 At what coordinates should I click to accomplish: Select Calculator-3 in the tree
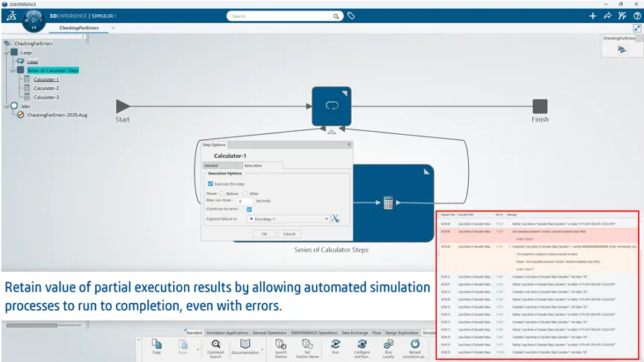point(46,98)
